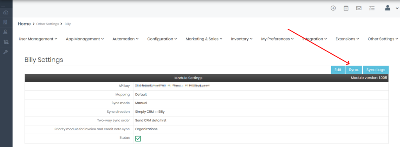Open the Sync Logs button

(376, 70)
